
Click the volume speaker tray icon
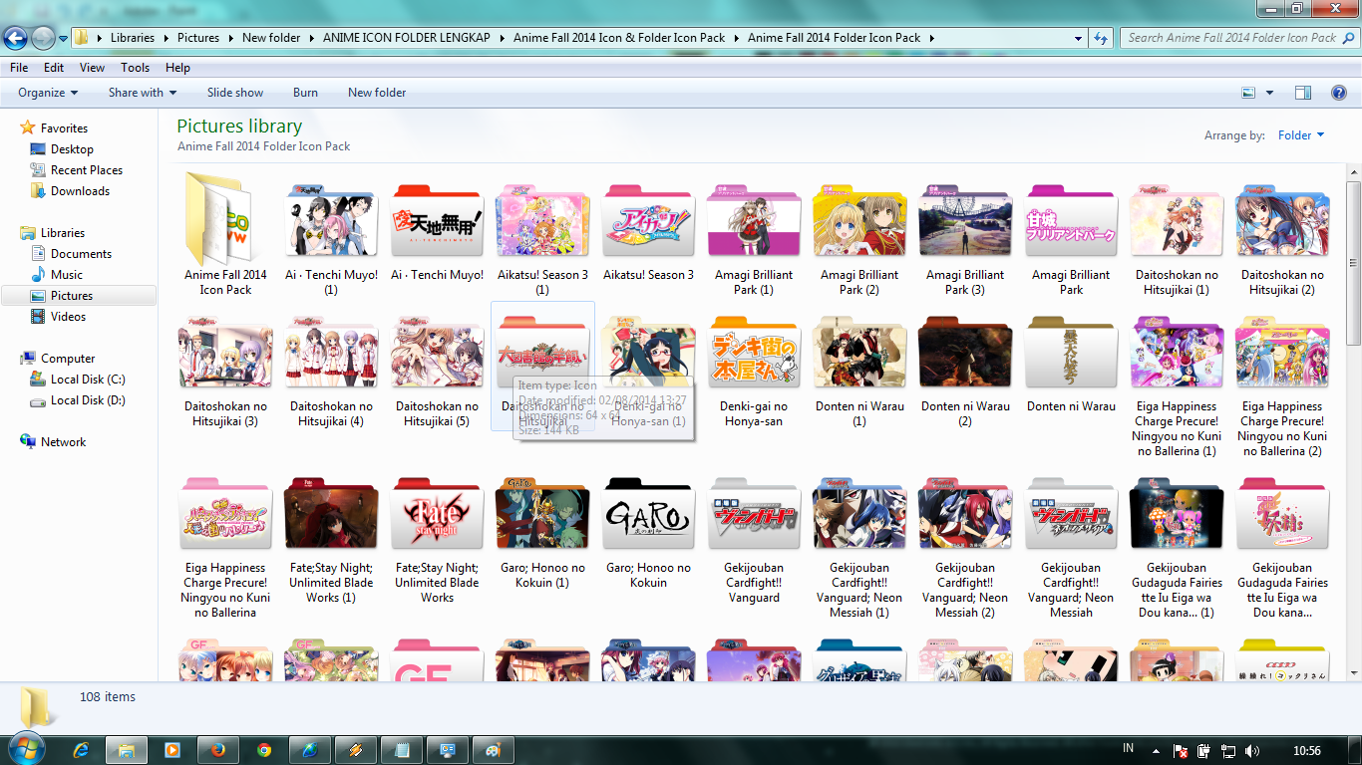point(1252,750)
